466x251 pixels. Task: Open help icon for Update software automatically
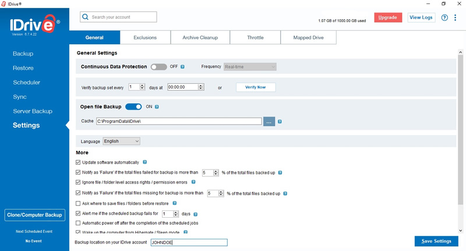tap(144, 162)
